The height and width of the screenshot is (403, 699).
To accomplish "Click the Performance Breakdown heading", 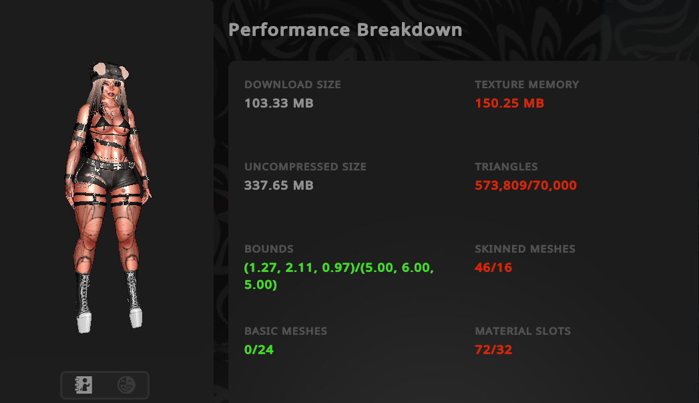I will 345,30.
